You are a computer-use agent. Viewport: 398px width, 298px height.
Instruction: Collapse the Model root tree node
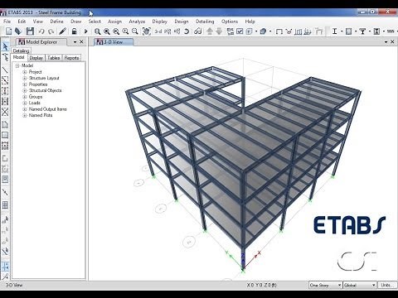coord(17,65)
